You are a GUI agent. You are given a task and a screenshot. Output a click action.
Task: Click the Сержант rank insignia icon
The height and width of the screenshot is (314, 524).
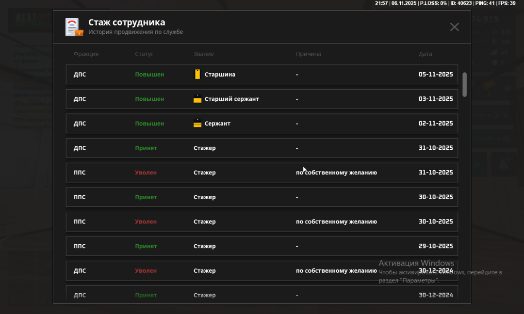pyautogui.click(x=197, y=124)
